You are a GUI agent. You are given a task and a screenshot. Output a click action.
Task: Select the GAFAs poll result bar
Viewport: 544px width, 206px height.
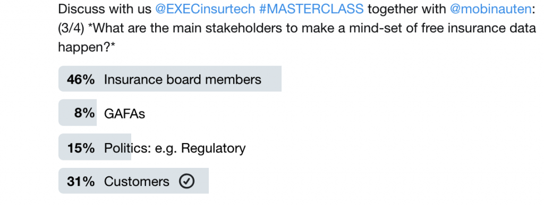click(78, 113)
